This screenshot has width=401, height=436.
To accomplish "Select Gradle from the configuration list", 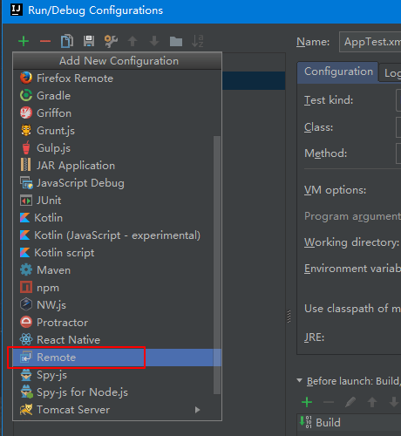I will 117,96.
